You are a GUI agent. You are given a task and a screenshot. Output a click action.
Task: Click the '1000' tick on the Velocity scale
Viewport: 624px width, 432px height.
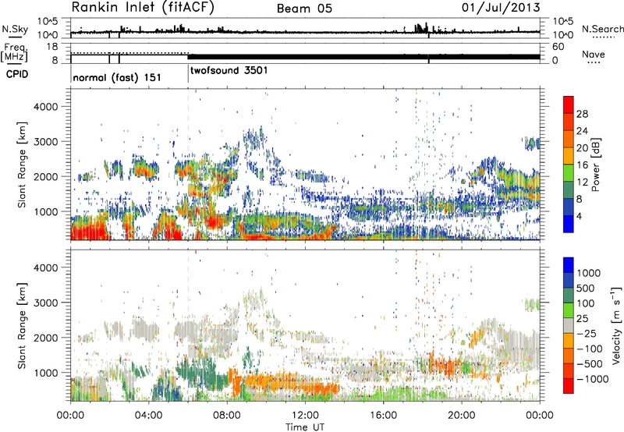click(x=589, y=273)
